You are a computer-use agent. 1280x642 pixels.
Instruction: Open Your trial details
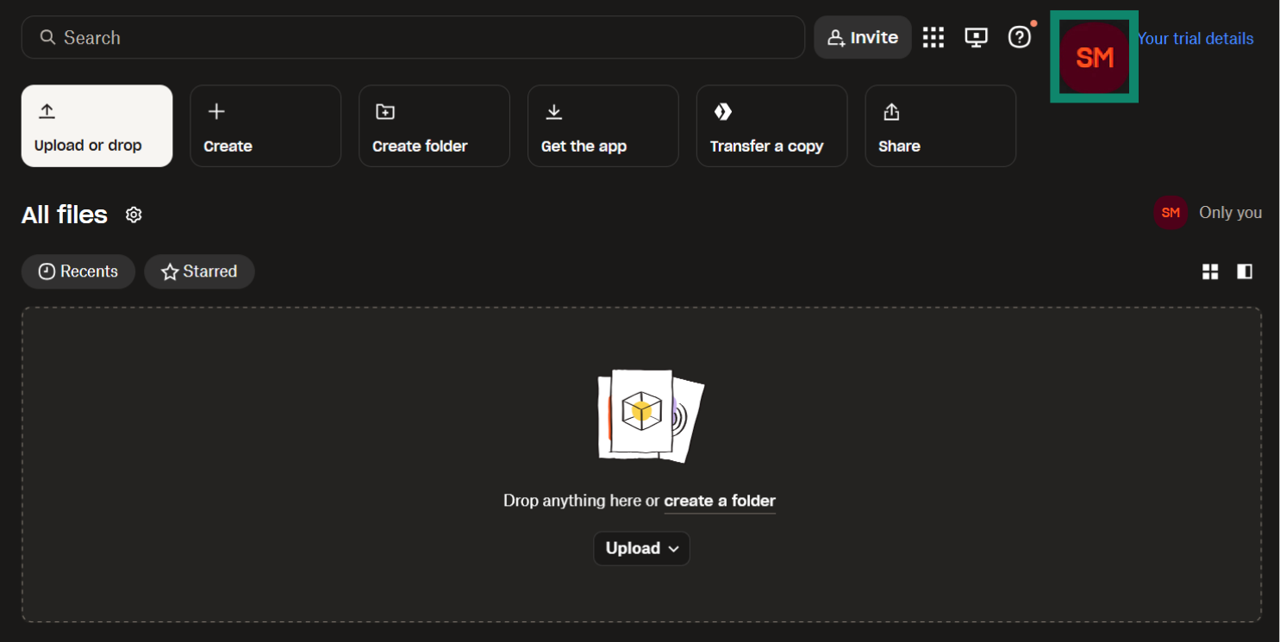(x=1196, y=38)
